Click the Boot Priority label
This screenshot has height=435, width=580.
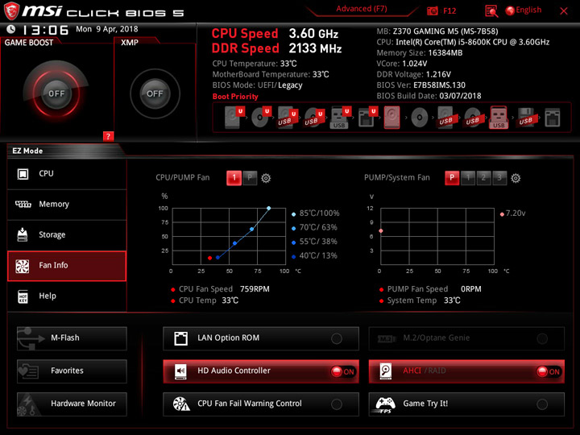tap(235, 97)
